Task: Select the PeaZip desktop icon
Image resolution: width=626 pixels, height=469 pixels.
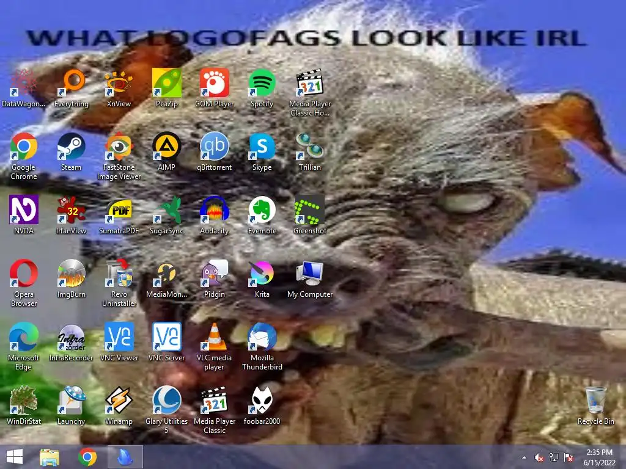Action: tap(167, 89)
